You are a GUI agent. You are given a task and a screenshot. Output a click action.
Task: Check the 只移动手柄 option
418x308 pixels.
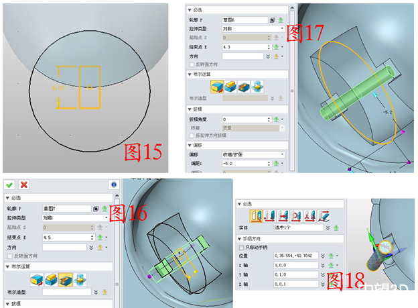pyautogui.click(x=241, y=248)
